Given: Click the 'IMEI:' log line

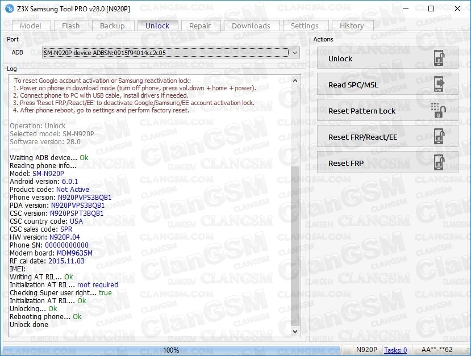Looking at the screenshot, I should point(18,269).
